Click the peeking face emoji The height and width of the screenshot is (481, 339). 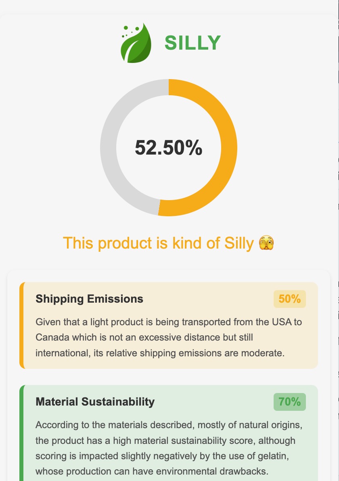[x=266, y=243]
